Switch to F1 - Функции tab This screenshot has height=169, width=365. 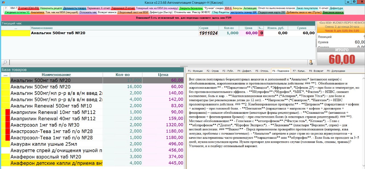195,71
